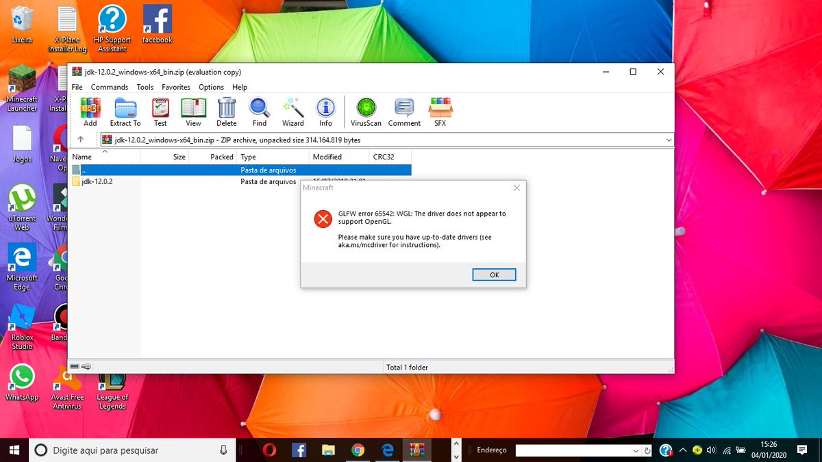Go up one folder level arrow
822x462 pixels.
[81, 140]
